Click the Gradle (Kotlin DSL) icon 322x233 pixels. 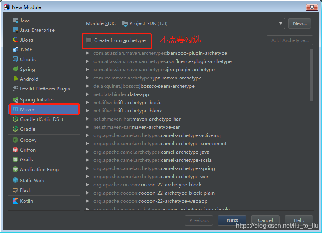(15, 119)
